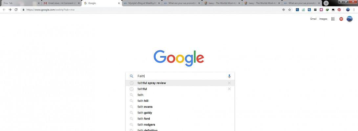Click the Pinterest extension icon

(339, 10)
